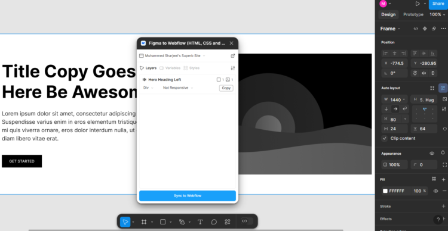The image size is (448, 231).
Task: Click align left icon
Action: click(386, 53)
